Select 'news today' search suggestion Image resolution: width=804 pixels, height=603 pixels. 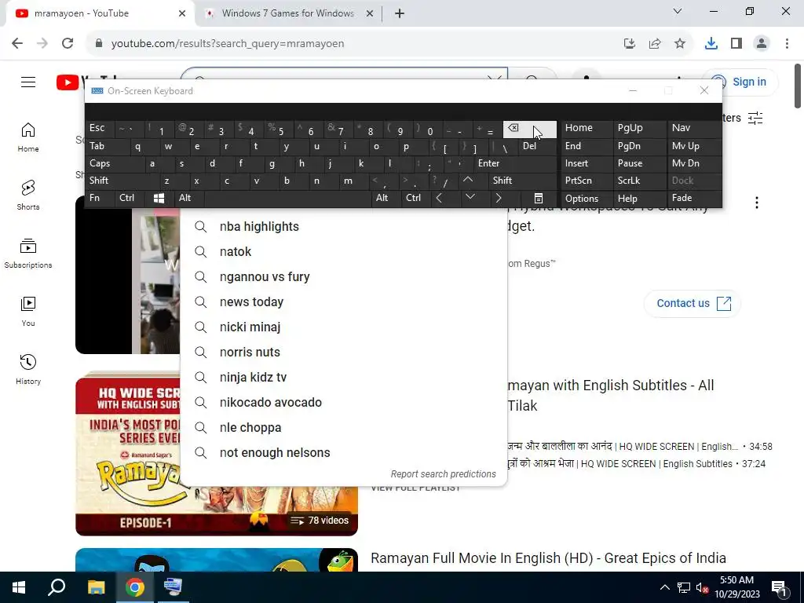coord(344,302)
